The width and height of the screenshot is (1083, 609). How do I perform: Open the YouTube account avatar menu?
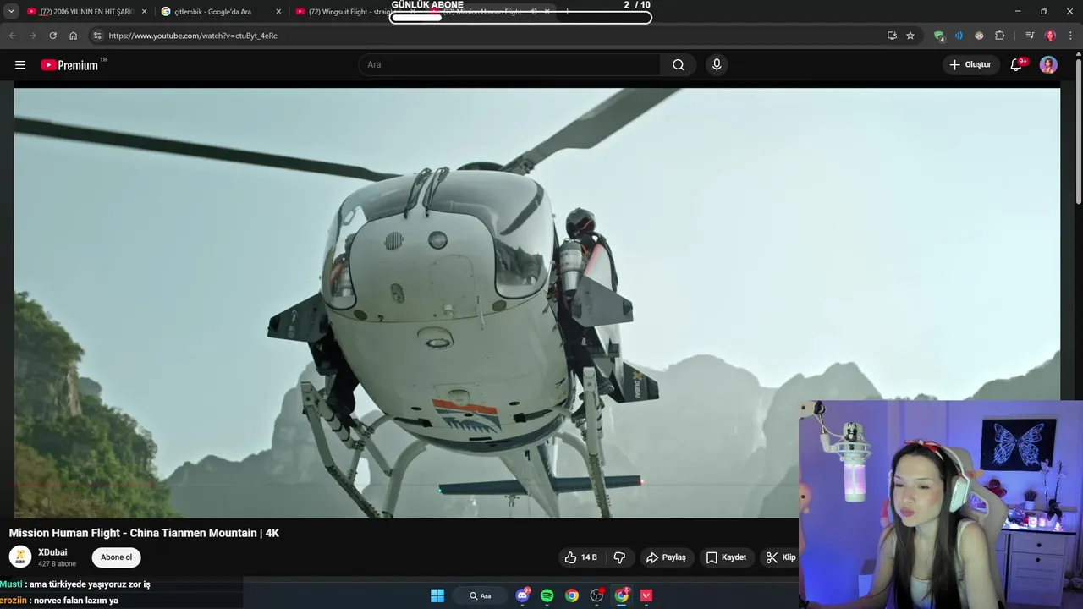point(1048,65)
